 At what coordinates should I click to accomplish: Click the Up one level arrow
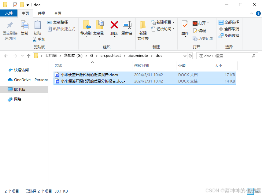(29, 56)
